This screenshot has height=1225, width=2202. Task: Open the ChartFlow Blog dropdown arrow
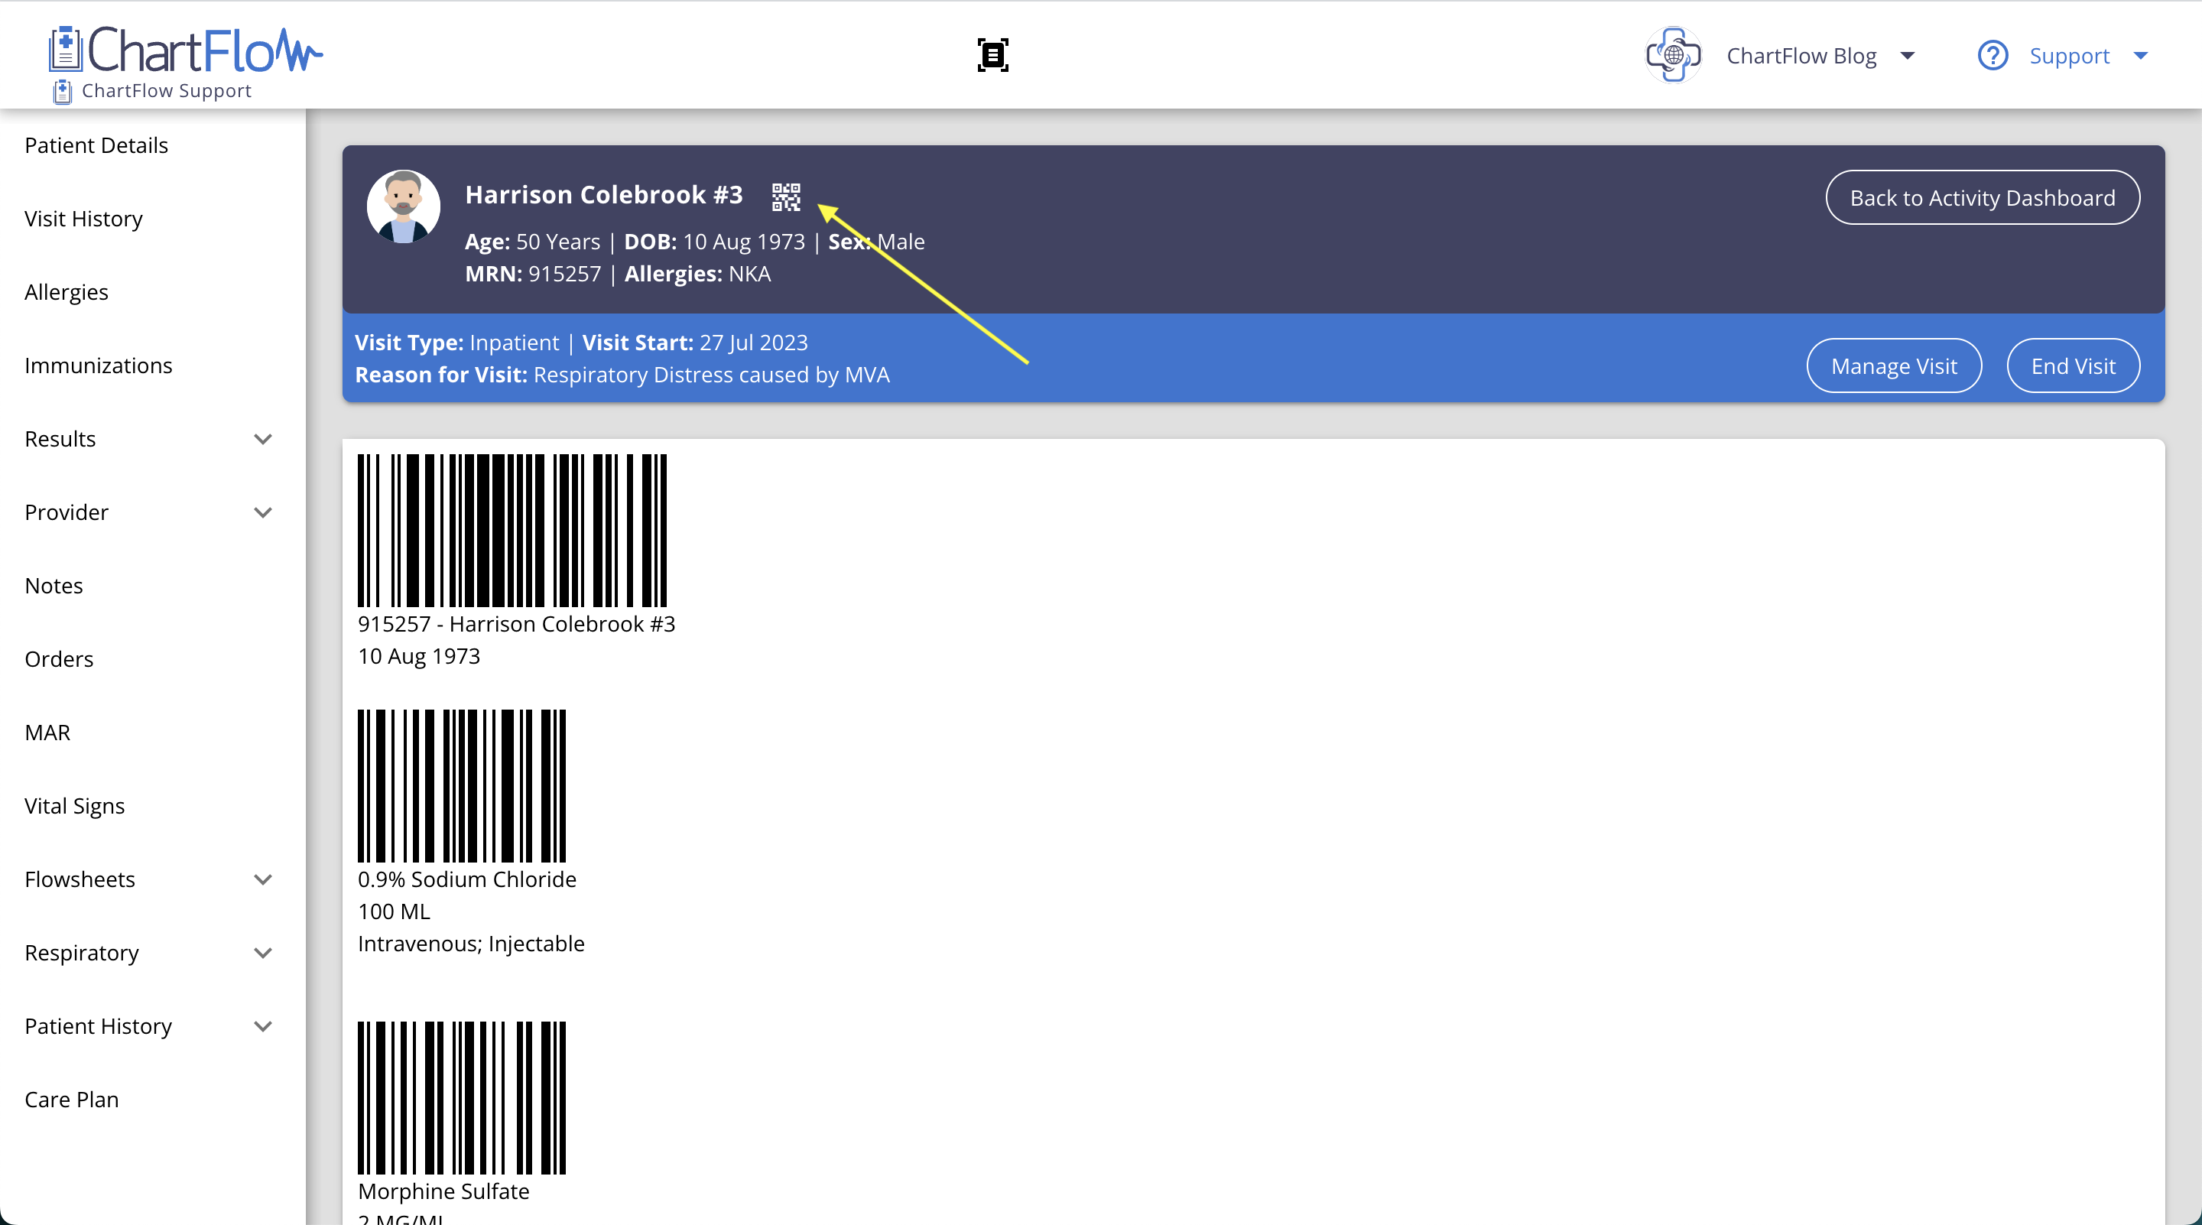1907,56
